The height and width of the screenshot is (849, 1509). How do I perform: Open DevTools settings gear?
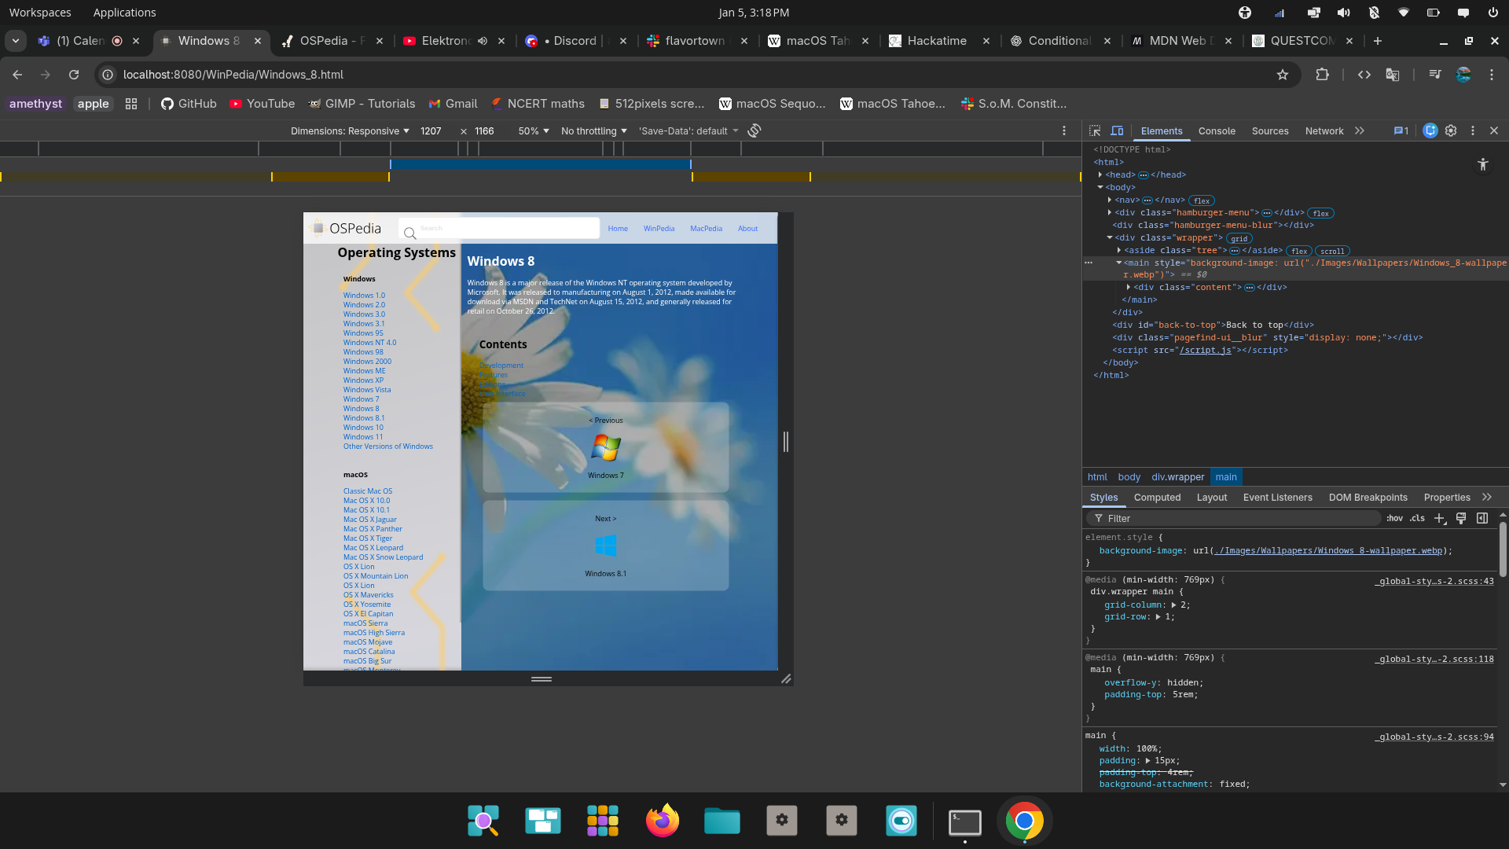click(1451, 130)
